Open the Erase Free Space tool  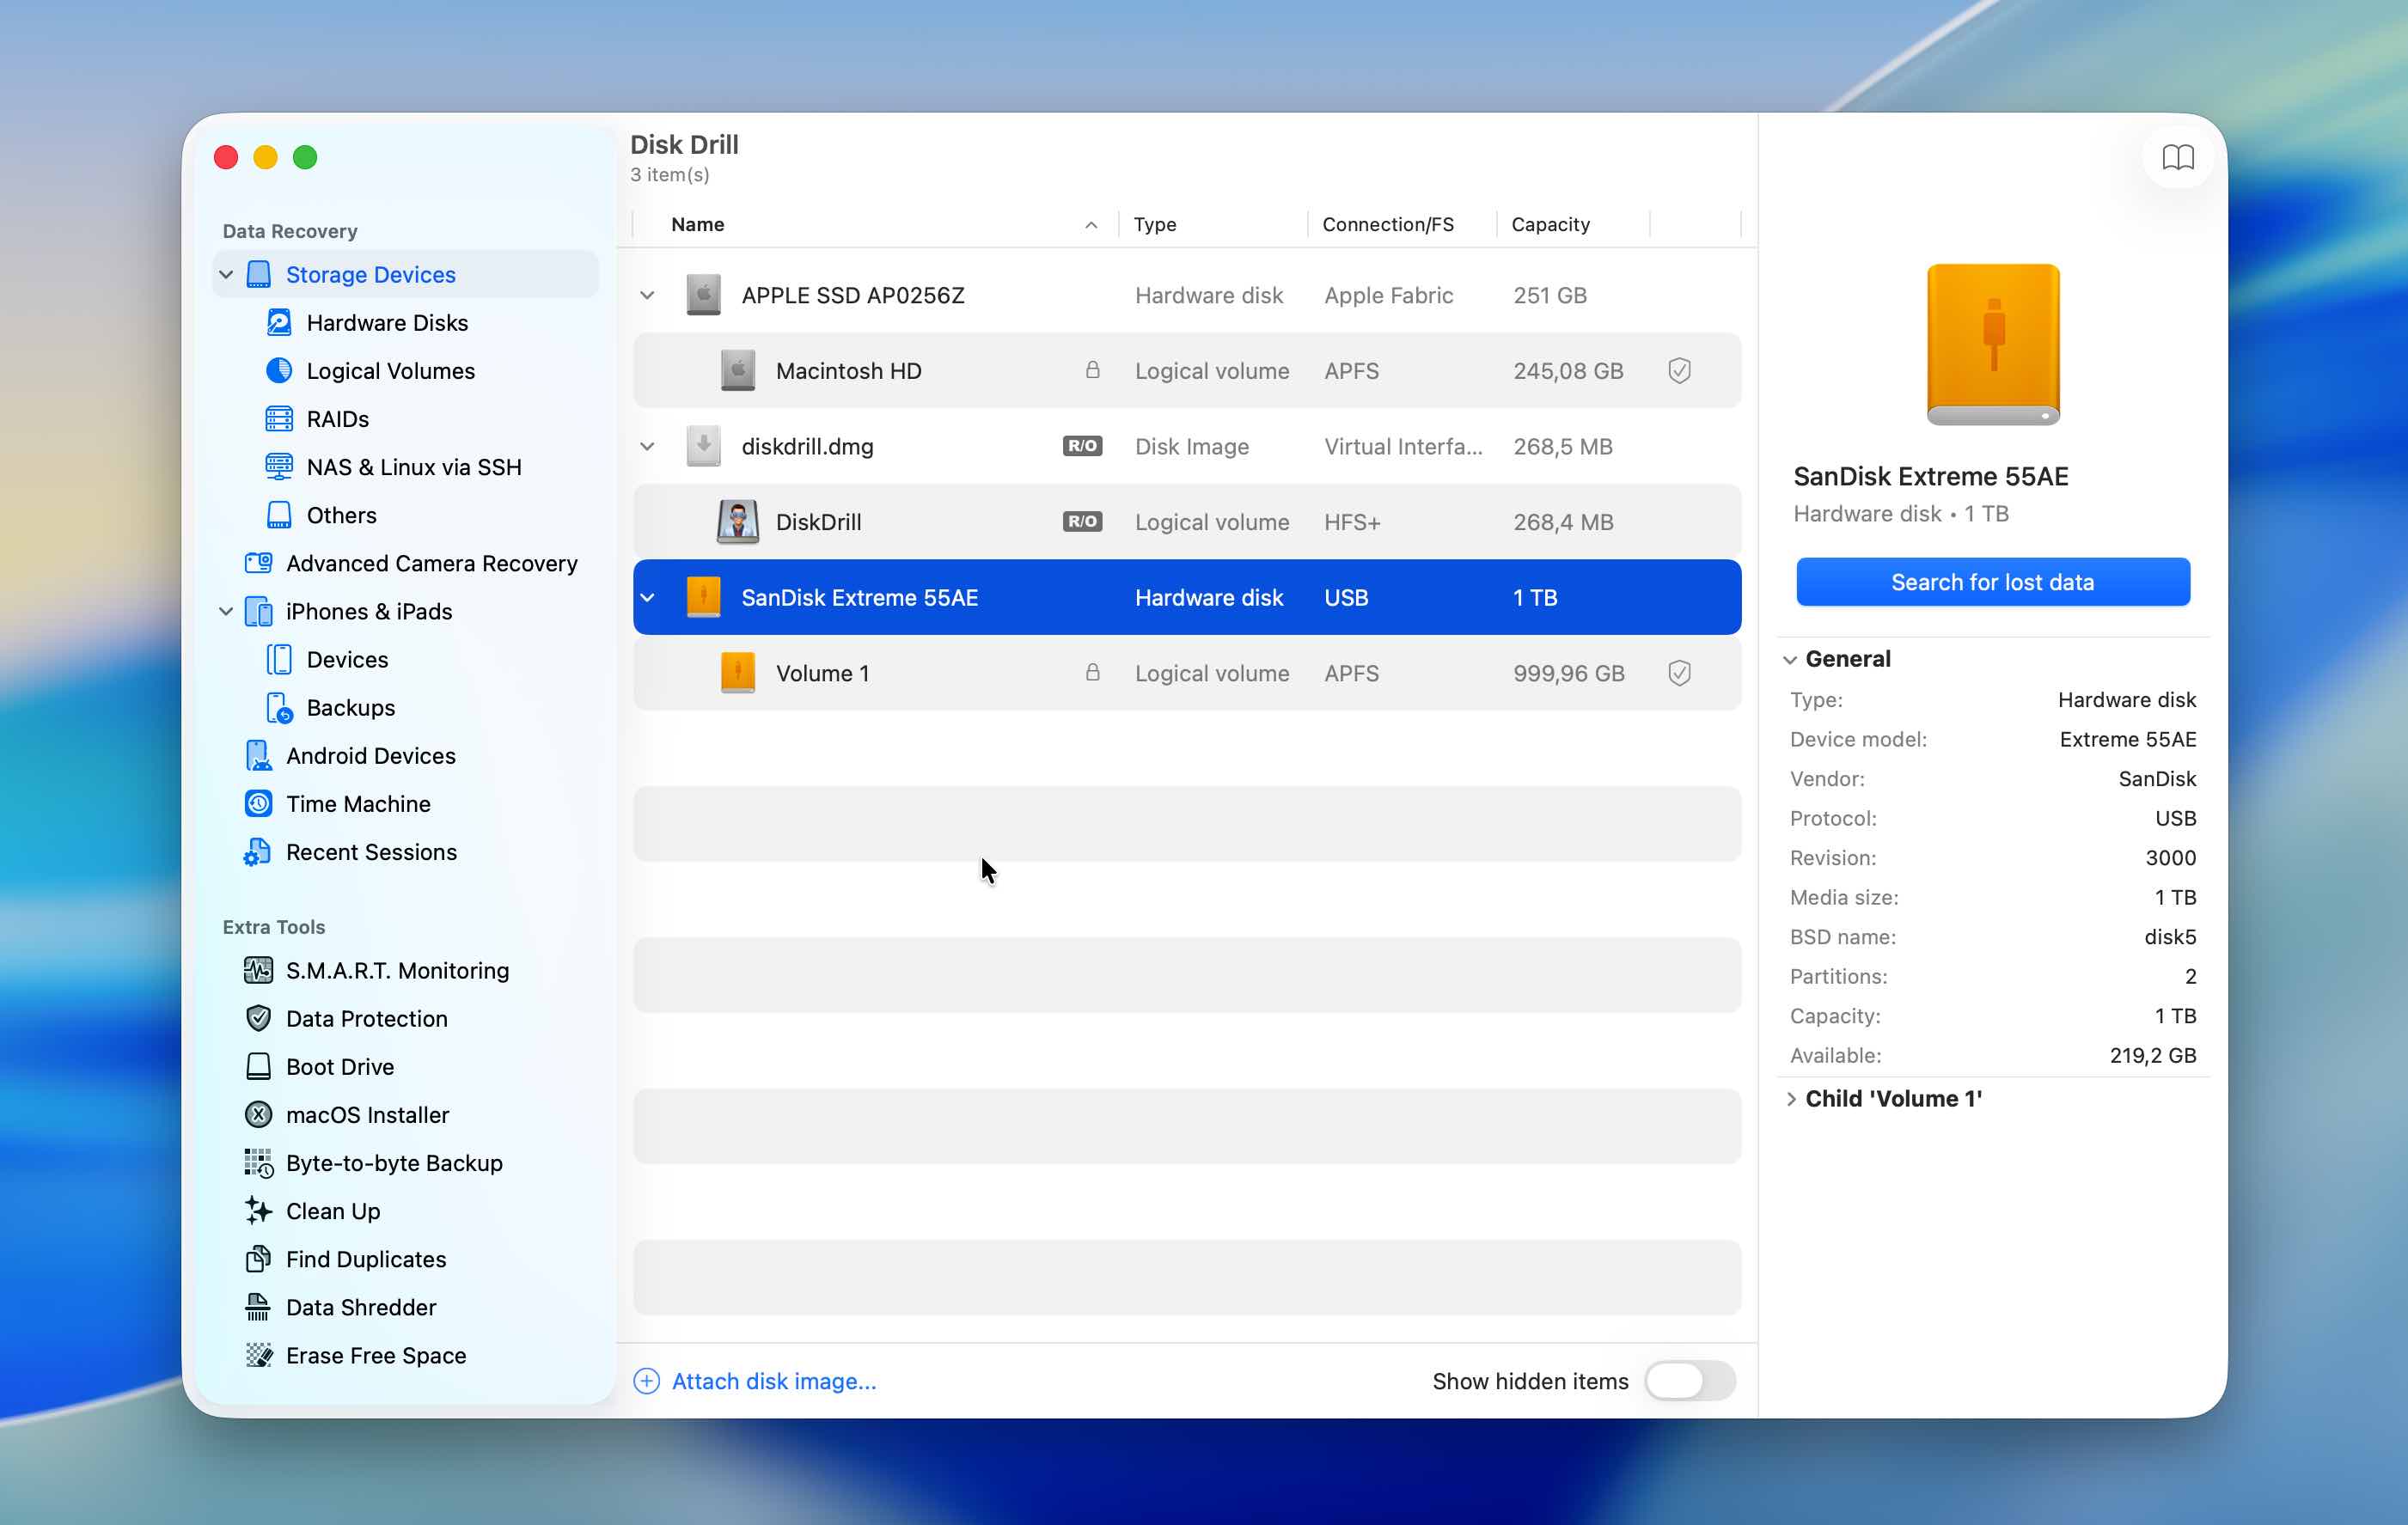pyautogui.click(x=375, y=1355)
